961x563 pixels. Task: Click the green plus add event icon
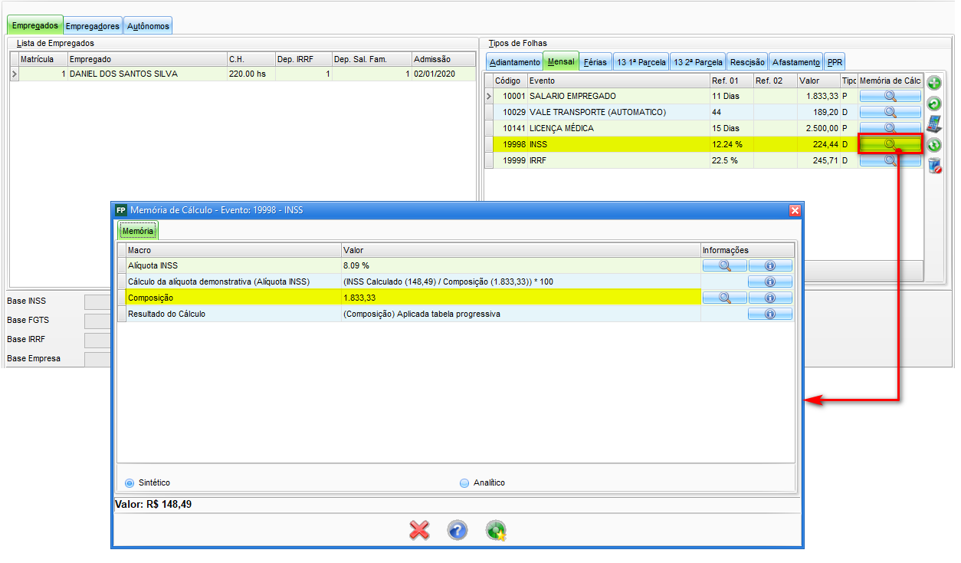pos(934,83)
